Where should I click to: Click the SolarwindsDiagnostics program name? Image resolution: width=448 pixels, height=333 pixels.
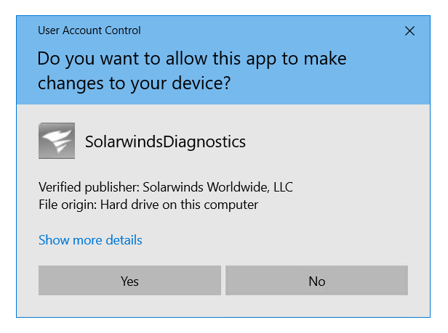pyautogui.click(x=165, y=141)
